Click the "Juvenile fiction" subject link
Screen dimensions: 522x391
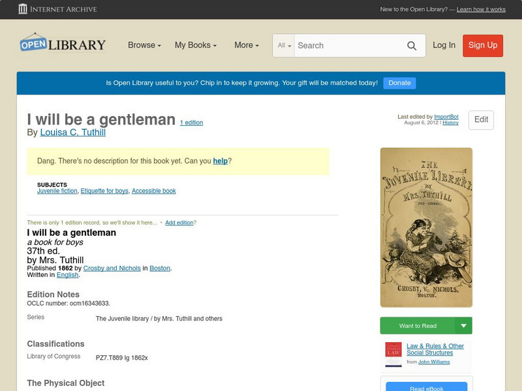(x=57, y=191)
